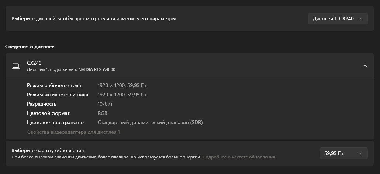Viewport: 380px width, 174px height.
Task: Click the "Разрядность" label
Action: (42, 104)
